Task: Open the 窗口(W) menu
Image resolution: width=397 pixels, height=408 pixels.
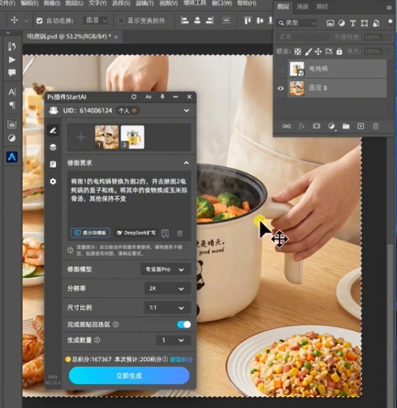Action: 222,3
